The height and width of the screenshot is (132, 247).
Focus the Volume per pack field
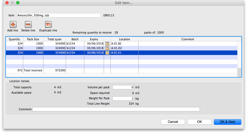click(x=123, y=87)
